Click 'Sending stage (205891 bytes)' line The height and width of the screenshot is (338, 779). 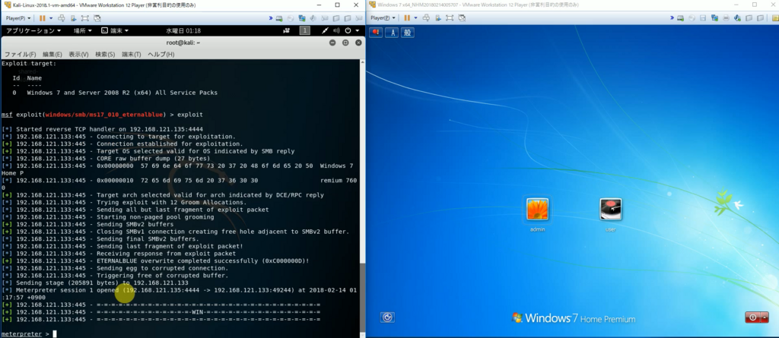point(95,283)
